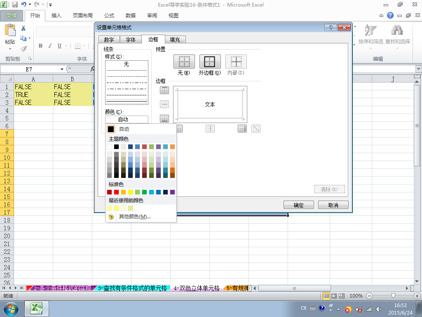Go to the previous sheet tab
The height and width of the screenshot is (317, 422).
pyautogui.click(x=10, y=288)
